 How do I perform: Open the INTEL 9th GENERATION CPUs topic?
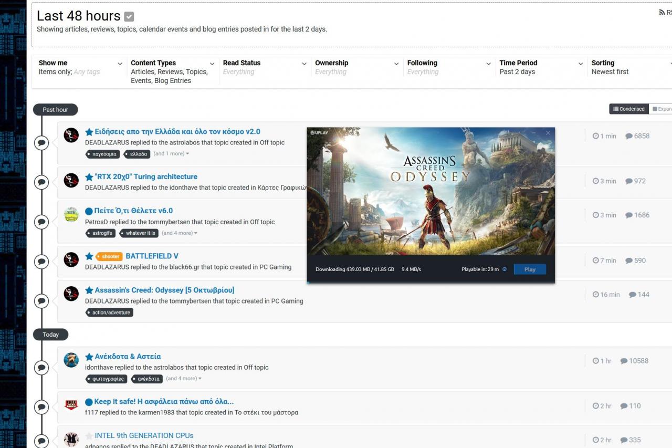point(144,436)
